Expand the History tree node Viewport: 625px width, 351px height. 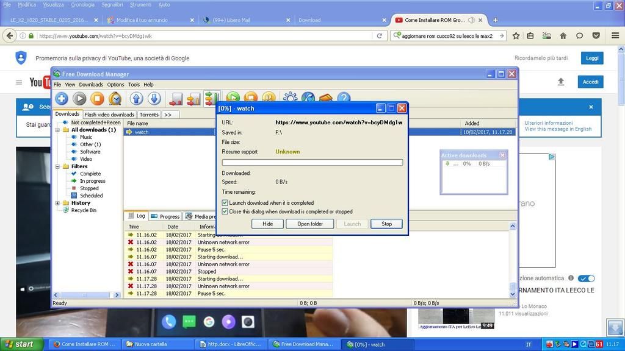tap(57, 203)
